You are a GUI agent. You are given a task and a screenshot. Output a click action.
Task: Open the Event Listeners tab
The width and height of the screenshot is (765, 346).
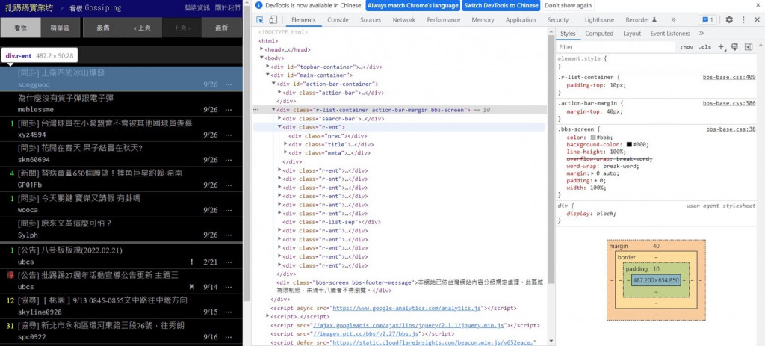(670, 34)
